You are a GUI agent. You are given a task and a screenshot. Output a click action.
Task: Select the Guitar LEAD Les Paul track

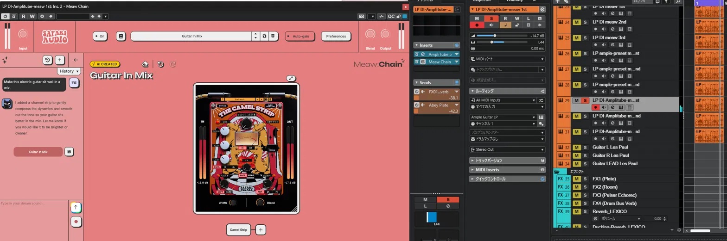click(615, 163)
